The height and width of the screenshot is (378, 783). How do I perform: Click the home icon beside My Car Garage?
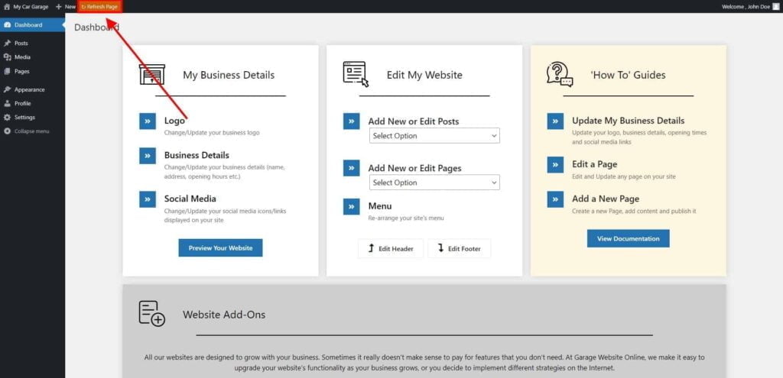pos(6,7)
